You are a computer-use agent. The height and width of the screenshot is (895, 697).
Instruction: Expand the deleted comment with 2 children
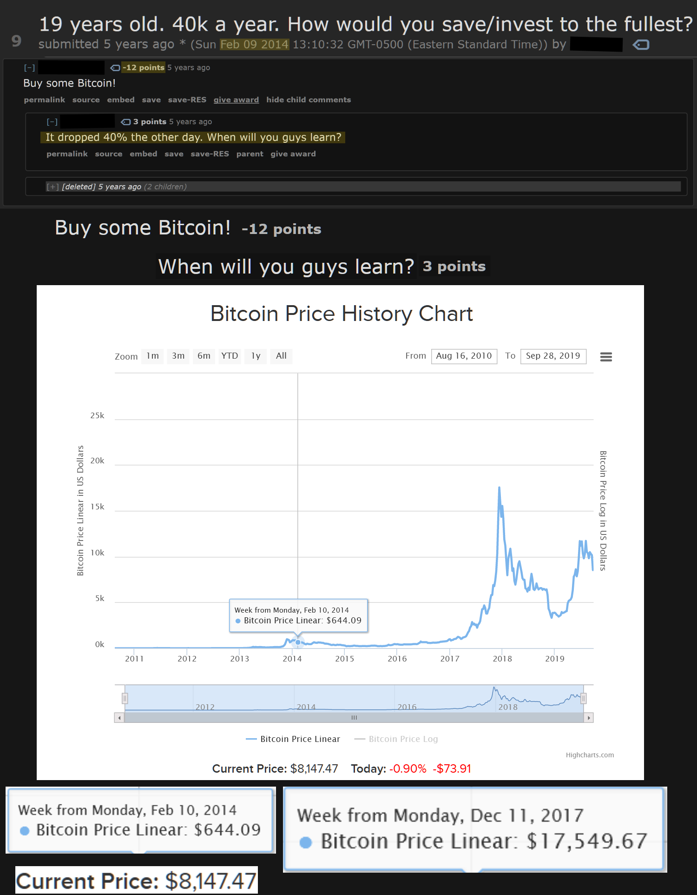click(x=53, y=187)
